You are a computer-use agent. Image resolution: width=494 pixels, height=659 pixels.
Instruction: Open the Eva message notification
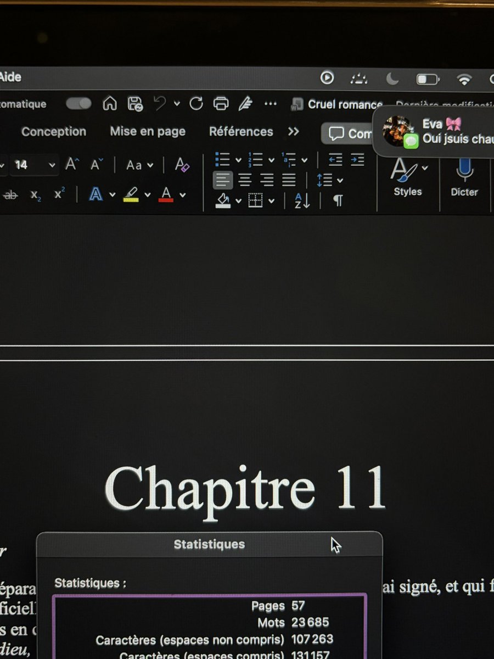[x=434, y=131]
